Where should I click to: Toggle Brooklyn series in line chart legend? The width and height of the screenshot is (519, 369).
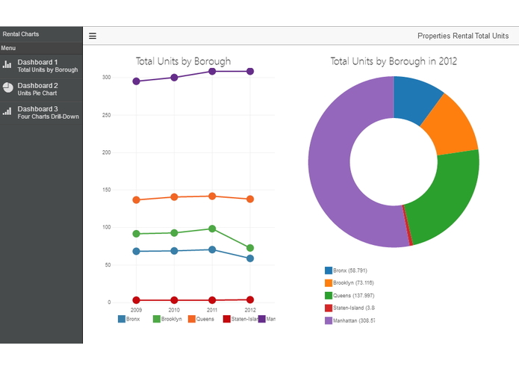coord(167,319)
